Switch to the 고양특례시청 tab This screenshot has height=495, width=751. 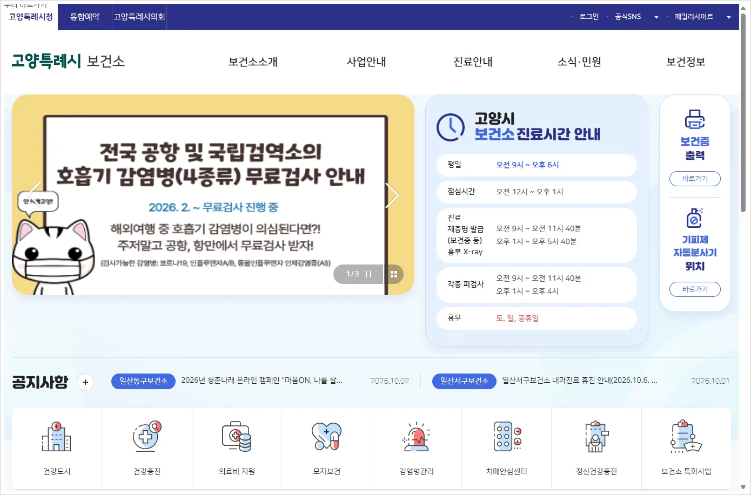[31, 17]
